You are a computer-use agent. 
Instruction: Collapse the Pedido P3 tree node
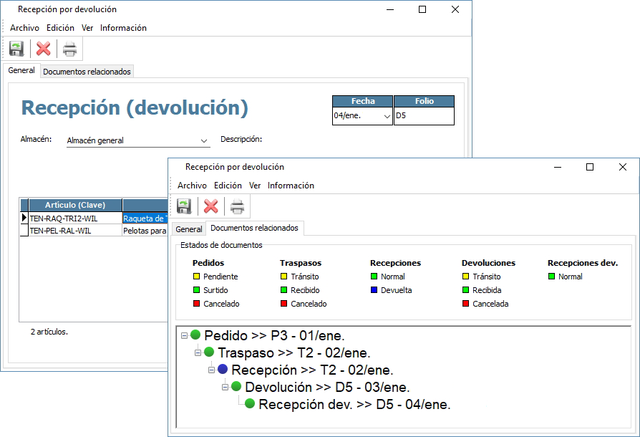coord(185,335)
